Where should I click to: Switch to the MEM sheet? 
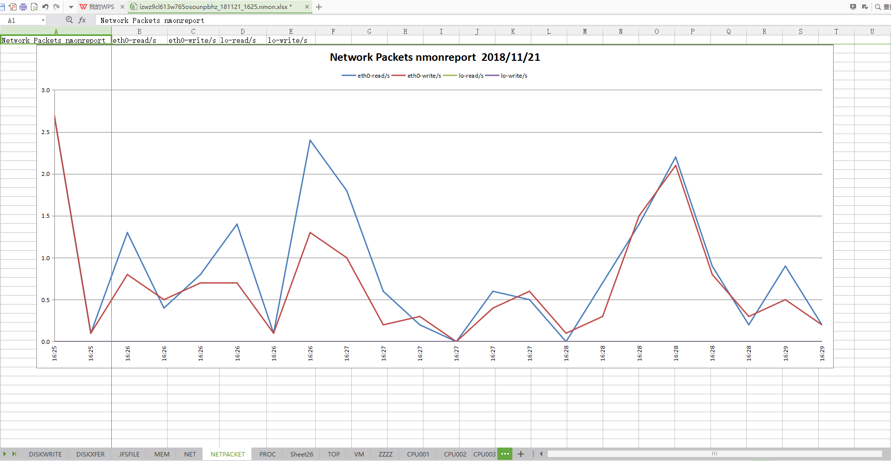[x=162, y=454]
